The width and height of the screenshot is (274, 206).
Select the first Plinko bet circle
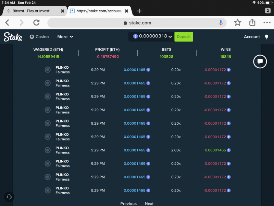tap(48, 70)
